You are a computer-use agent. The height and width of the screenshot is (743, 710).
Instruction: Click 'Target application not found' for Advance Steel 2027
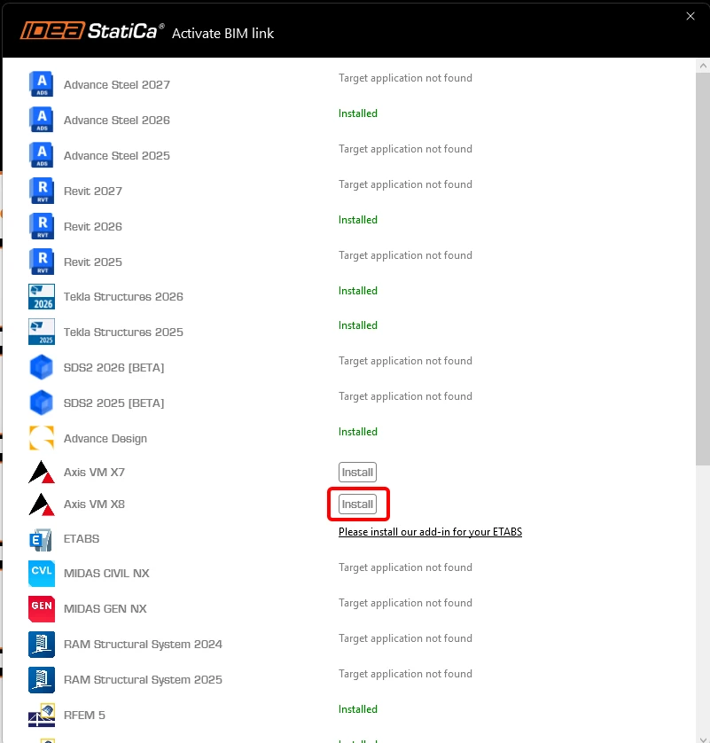pos(405,78)
